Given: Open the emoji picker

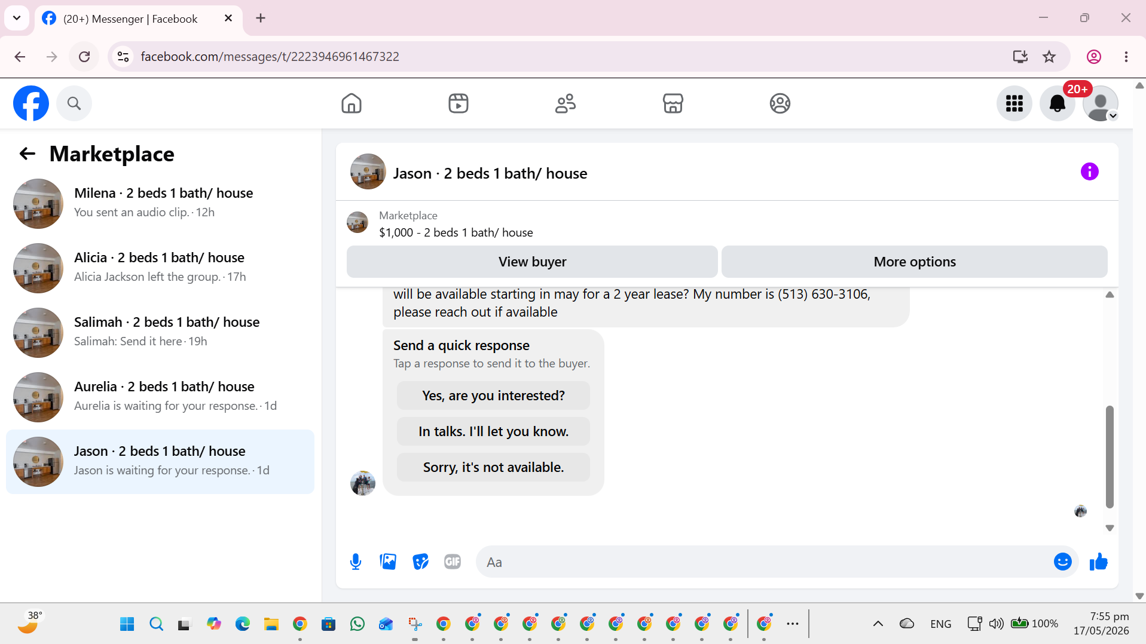Looking at the screenshot, I should tap(1063, 562).
